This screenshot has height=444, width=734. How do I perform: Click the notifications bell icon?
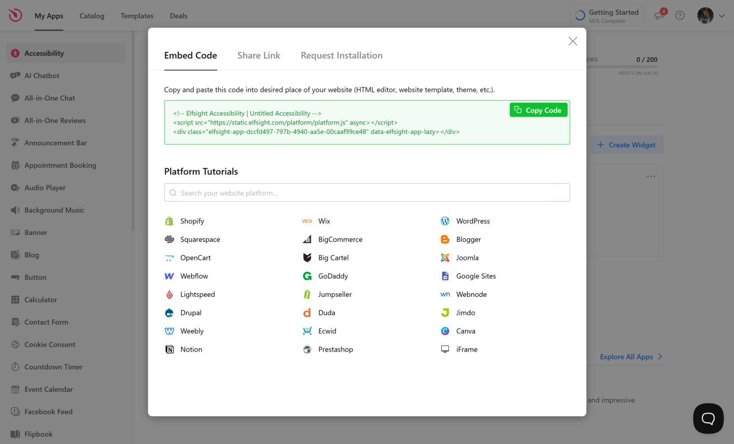[658, 15]
